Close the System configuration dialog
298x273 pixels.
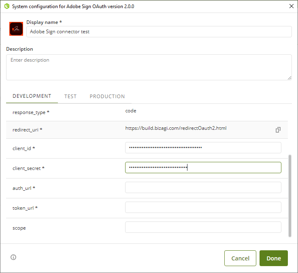(292, 6)
